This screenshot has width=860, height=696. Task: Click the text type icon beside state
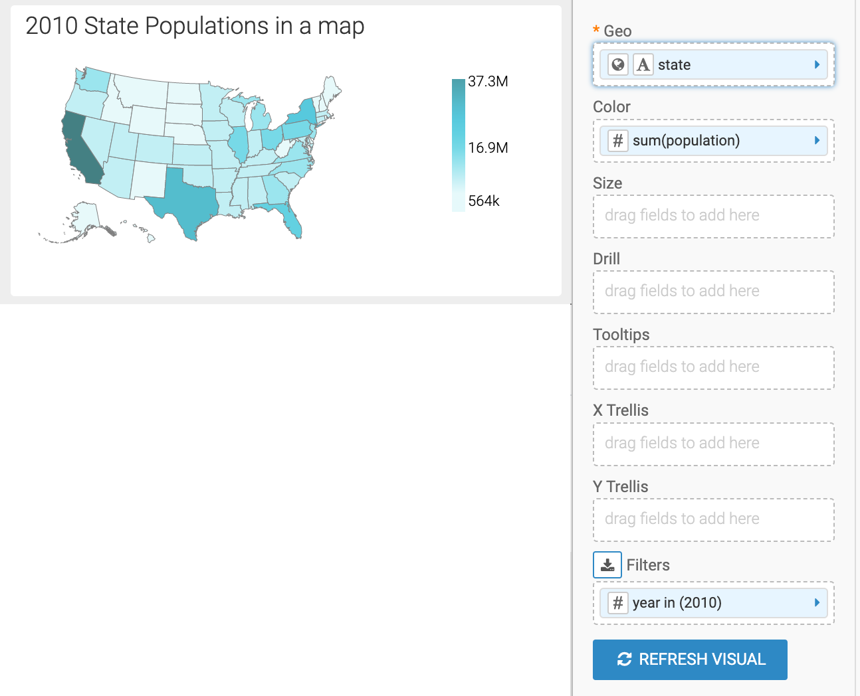pos(643,64)
